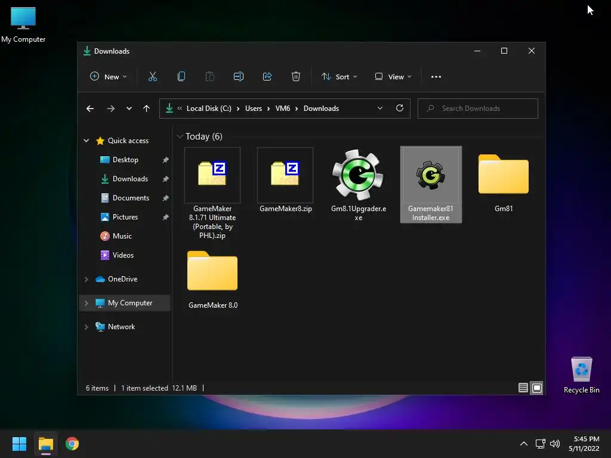611x458 pixels.
Task: Open the Windows Start menu
Action: pyautogui.click(x=19, y=444)
